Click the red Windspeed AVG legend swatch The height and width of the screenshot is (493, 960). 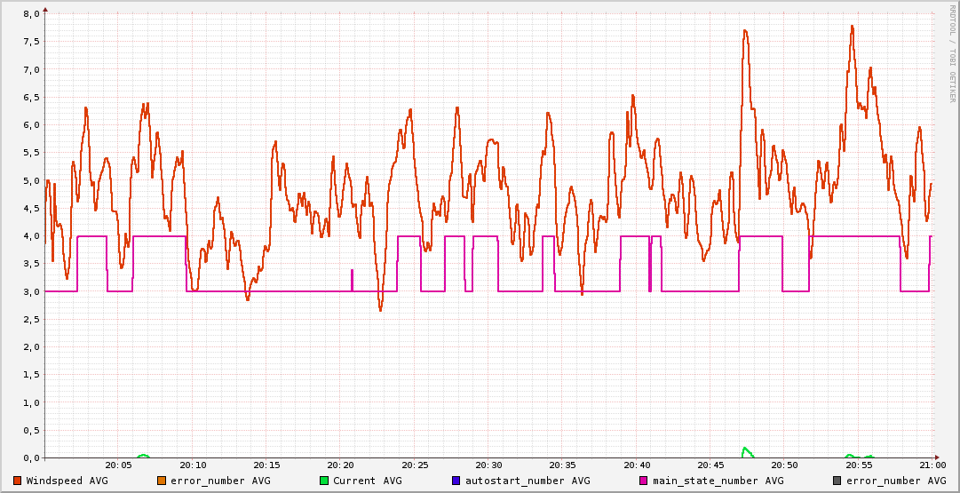[x=18, y=481]
